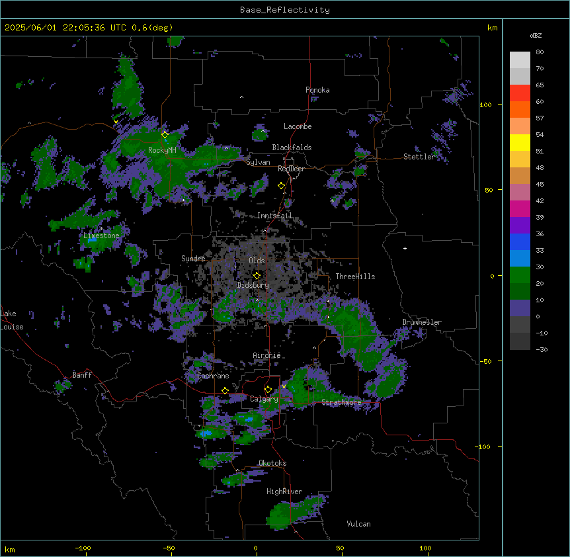Click the Drumheller label
The image size is (570, 557).
click(422, 322)
